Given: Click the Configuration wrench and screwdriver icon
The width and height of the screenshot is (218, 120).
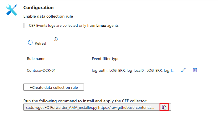Looking at the screenshot, I should 12,10.
